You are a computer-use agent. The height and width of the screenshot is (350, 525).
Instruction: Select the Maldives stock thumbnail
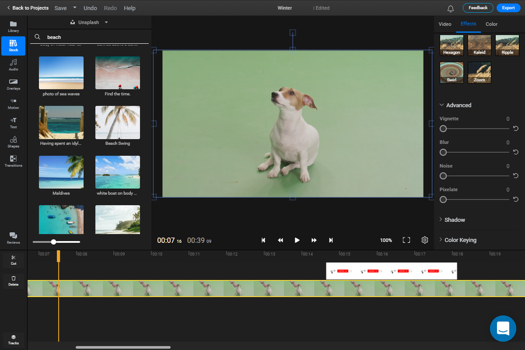61,171
